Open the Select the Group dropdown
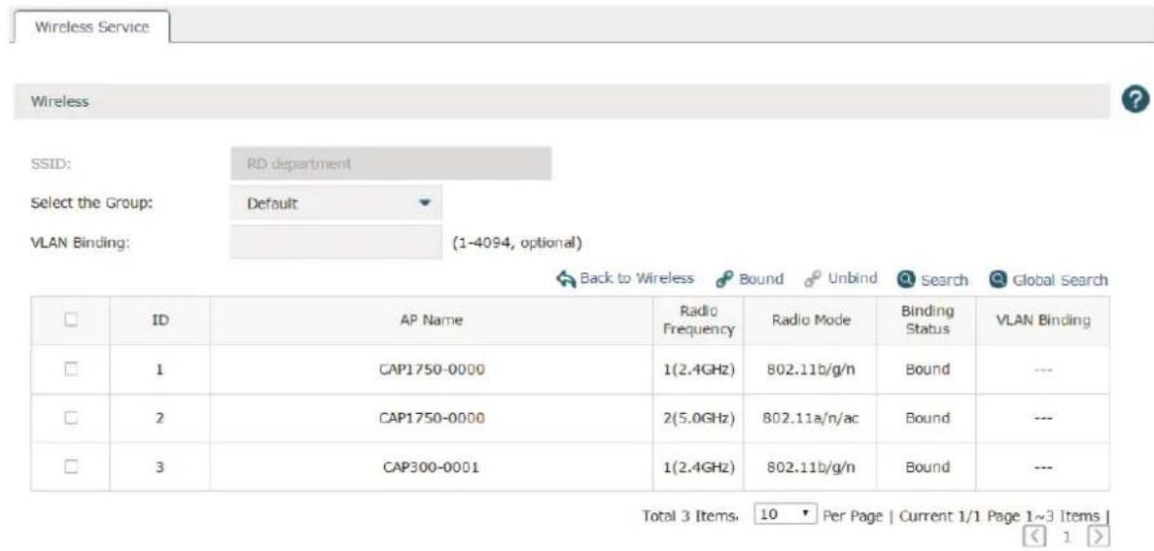This screenshot has width=1154, height=551. pos(335,203)
